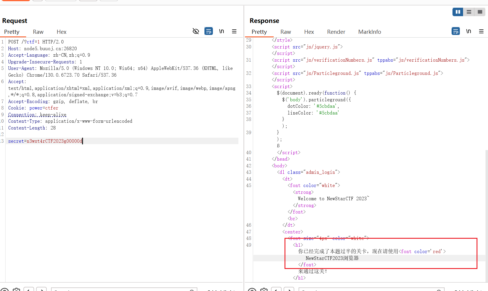Open the Request panel hamburger options menu
Image resolution: width=488 pixels, height=291 pixels.
(234, 31)
